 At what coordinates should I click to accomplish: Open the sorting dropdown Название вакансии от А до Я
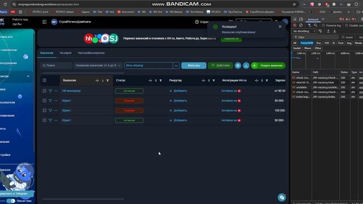click(98, 66)
